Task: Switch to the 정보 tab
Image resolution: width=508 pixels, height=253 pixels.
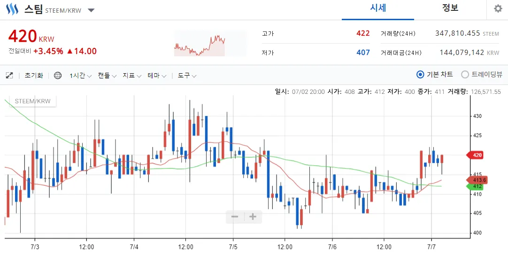Action: 450,8
